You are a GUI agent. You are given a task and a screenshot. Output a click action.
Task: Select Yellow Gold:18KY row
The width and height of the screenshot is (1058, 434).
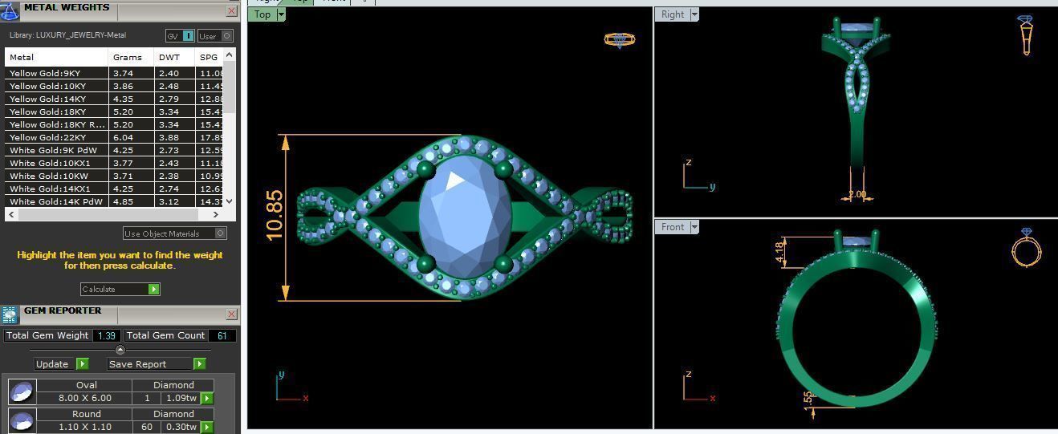pyautogui.click(x=114, y=112)
